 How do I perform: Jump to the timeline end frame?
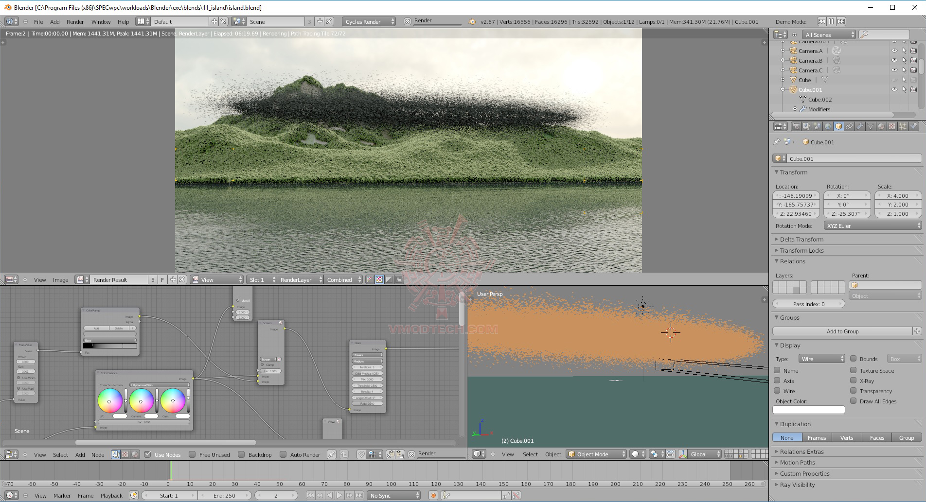point(359,495)
